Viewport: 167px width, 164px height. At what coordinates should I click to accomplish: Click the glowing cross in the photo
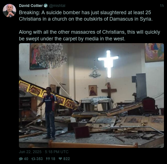[108, 63]
